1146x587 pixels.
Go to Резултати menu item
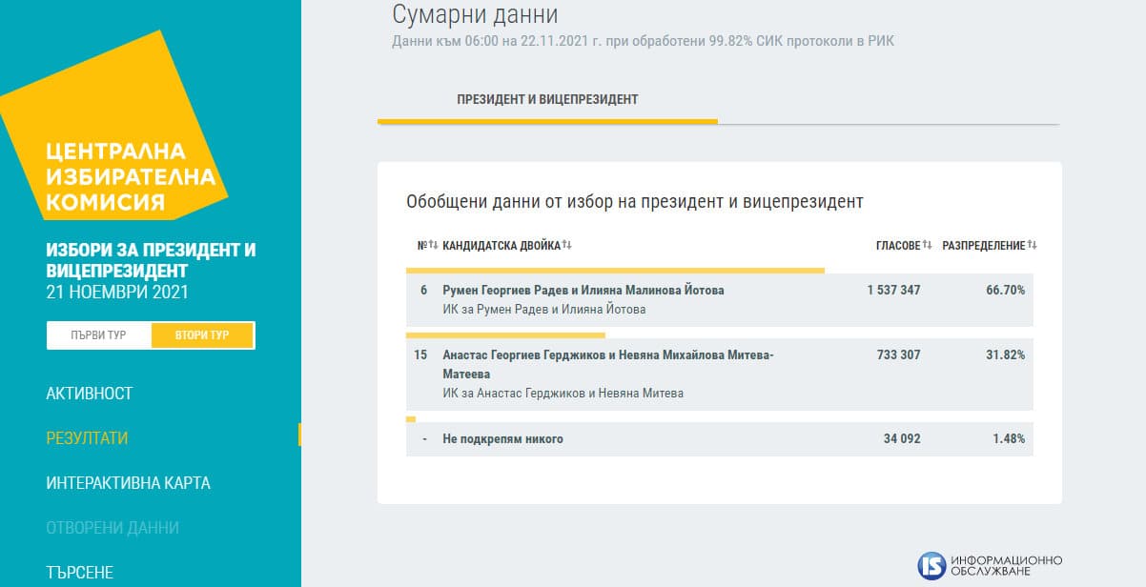pos(87,438)
